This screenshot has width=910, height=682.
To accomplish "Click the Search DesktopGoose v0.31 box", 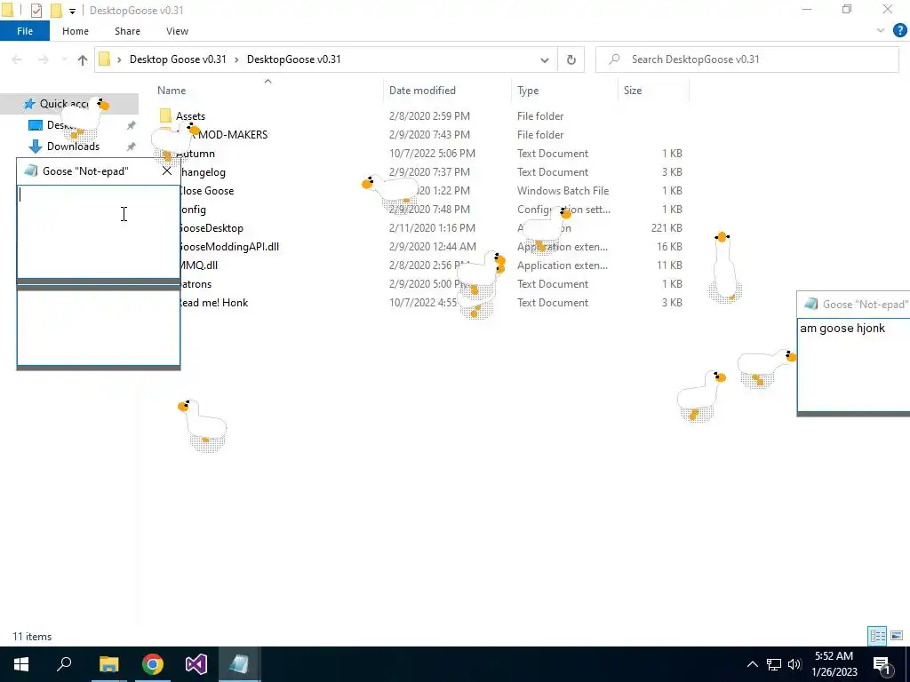I will [x=746, y=59].
